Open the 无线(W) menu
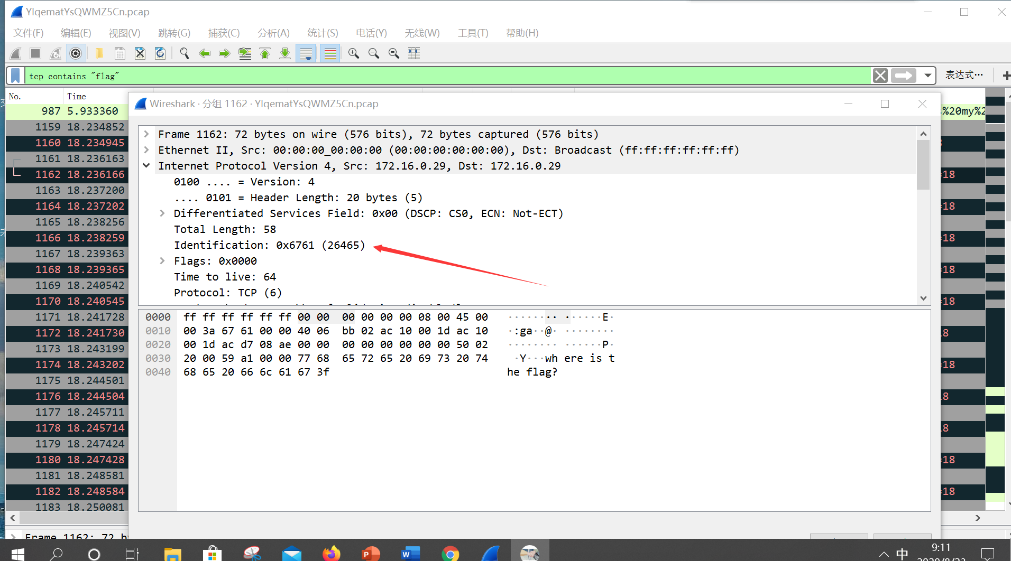The width and height of the screenshot is (1011, 561). 422,33
